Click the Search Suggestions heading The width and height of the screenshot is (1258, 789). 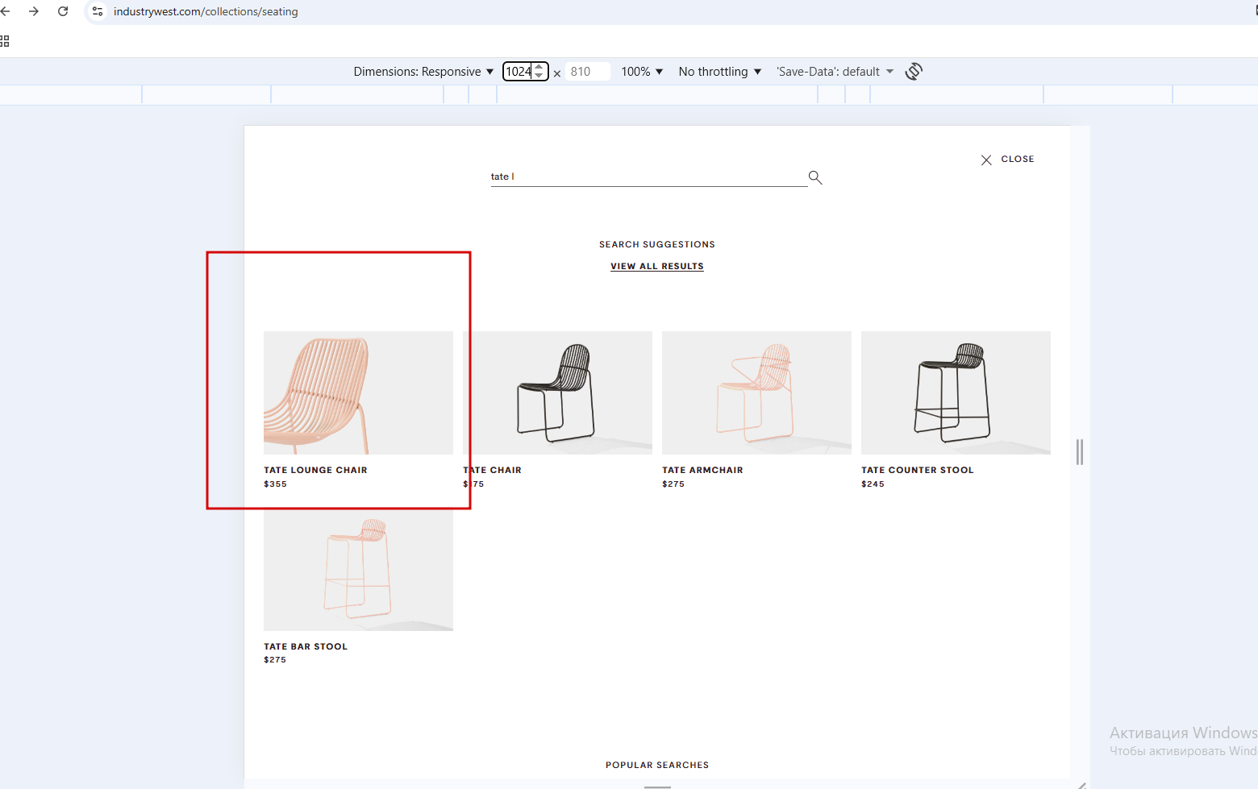[x=657, y=244]
